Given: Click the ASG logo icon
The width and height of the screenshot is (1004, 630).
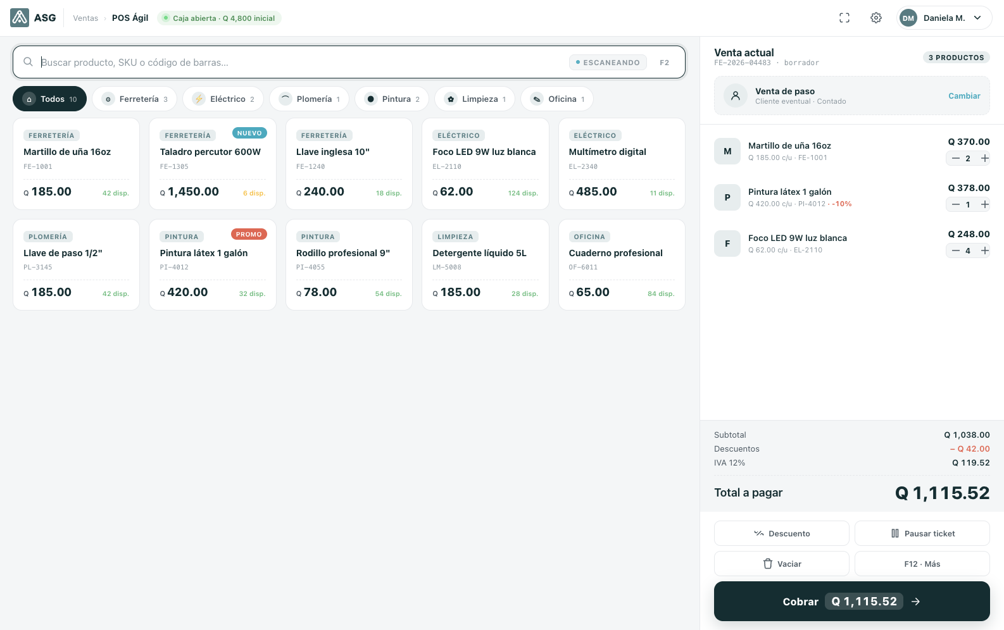Looking at the screenshot, I should pos(20,18).
